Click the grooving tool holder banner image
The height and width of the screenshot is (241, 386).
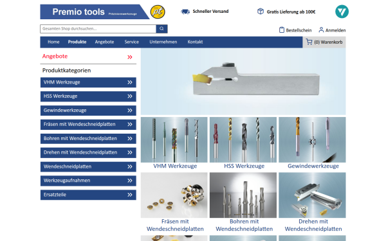243,82
